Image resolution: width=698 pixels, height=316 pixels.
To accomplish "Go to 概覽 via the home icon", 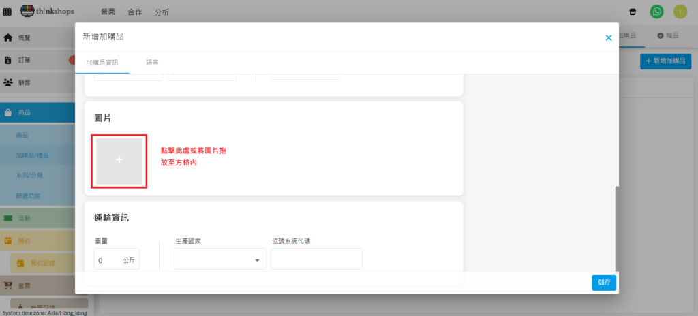I will 8,37.
